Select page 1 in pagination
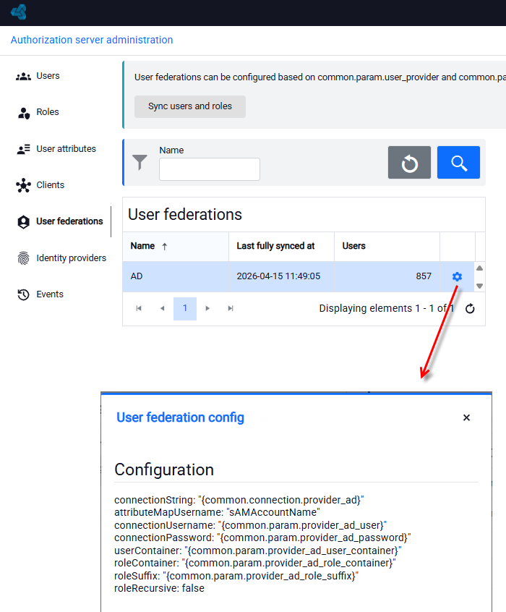 pos(185,308)
